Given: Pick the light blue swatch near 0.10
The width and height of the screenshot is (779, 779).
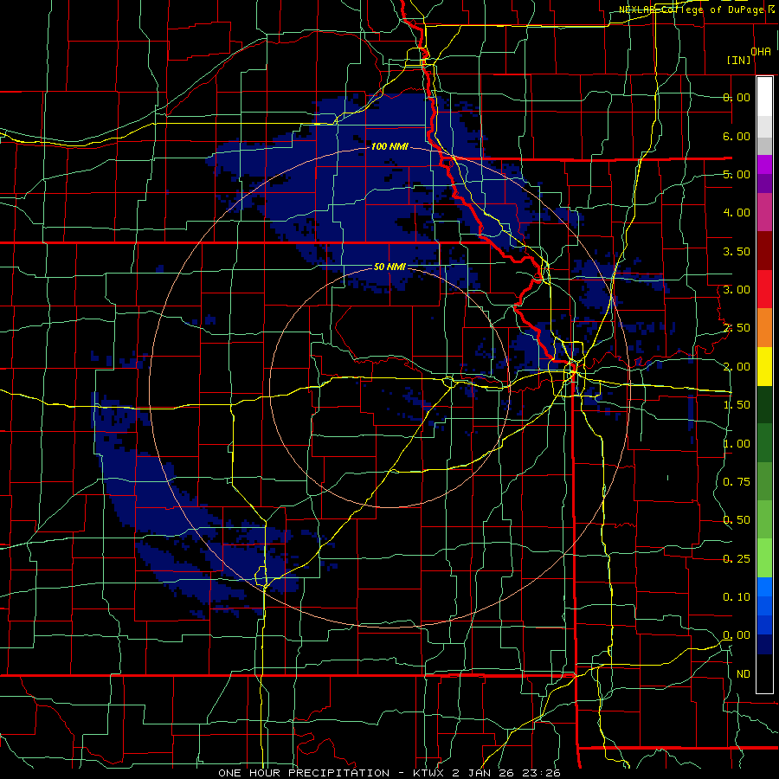Looking at the screenshot, I should (x=764, y=587).
